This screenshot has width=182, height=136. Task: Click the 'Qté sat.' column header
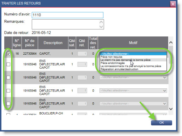pos(72,43)
